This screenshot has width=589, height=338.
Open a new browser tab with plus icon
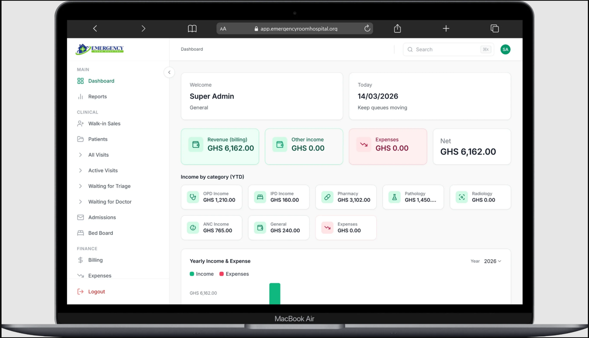click(x=446, y=28)
